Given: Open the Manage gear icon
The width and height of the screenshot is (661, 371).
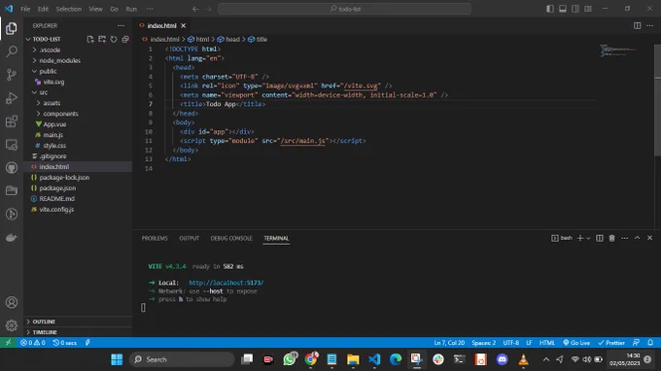Looking at the screenshot, I should point(12,325).
